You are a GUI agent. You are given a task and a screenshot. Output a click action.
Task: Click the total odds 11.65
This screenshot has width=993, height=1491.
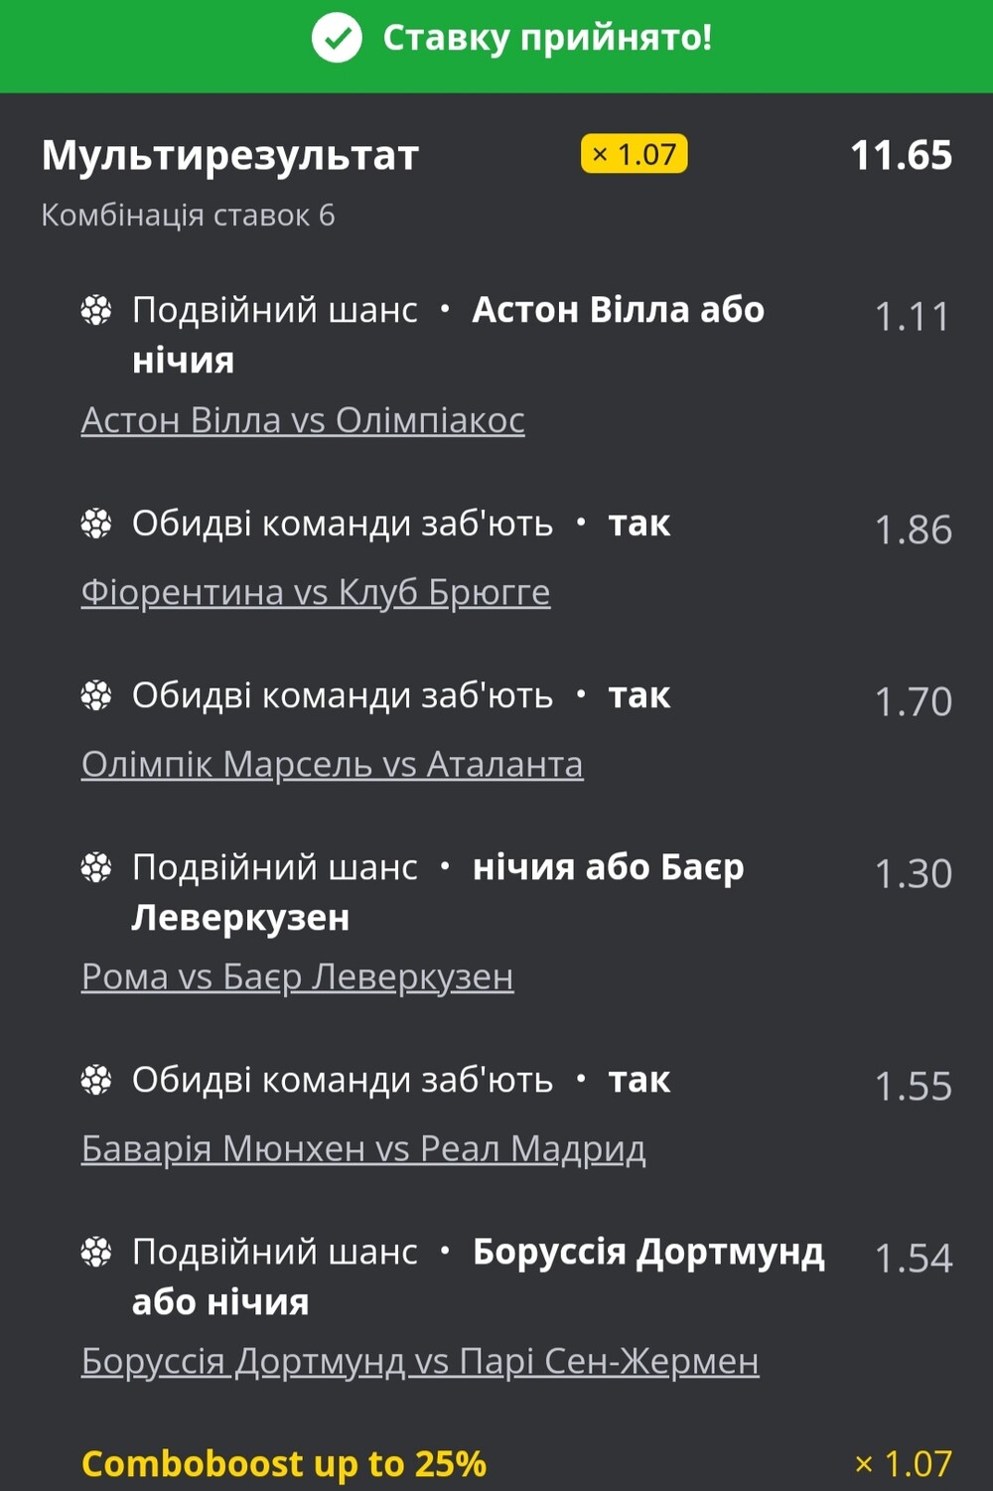pos(901,156)
